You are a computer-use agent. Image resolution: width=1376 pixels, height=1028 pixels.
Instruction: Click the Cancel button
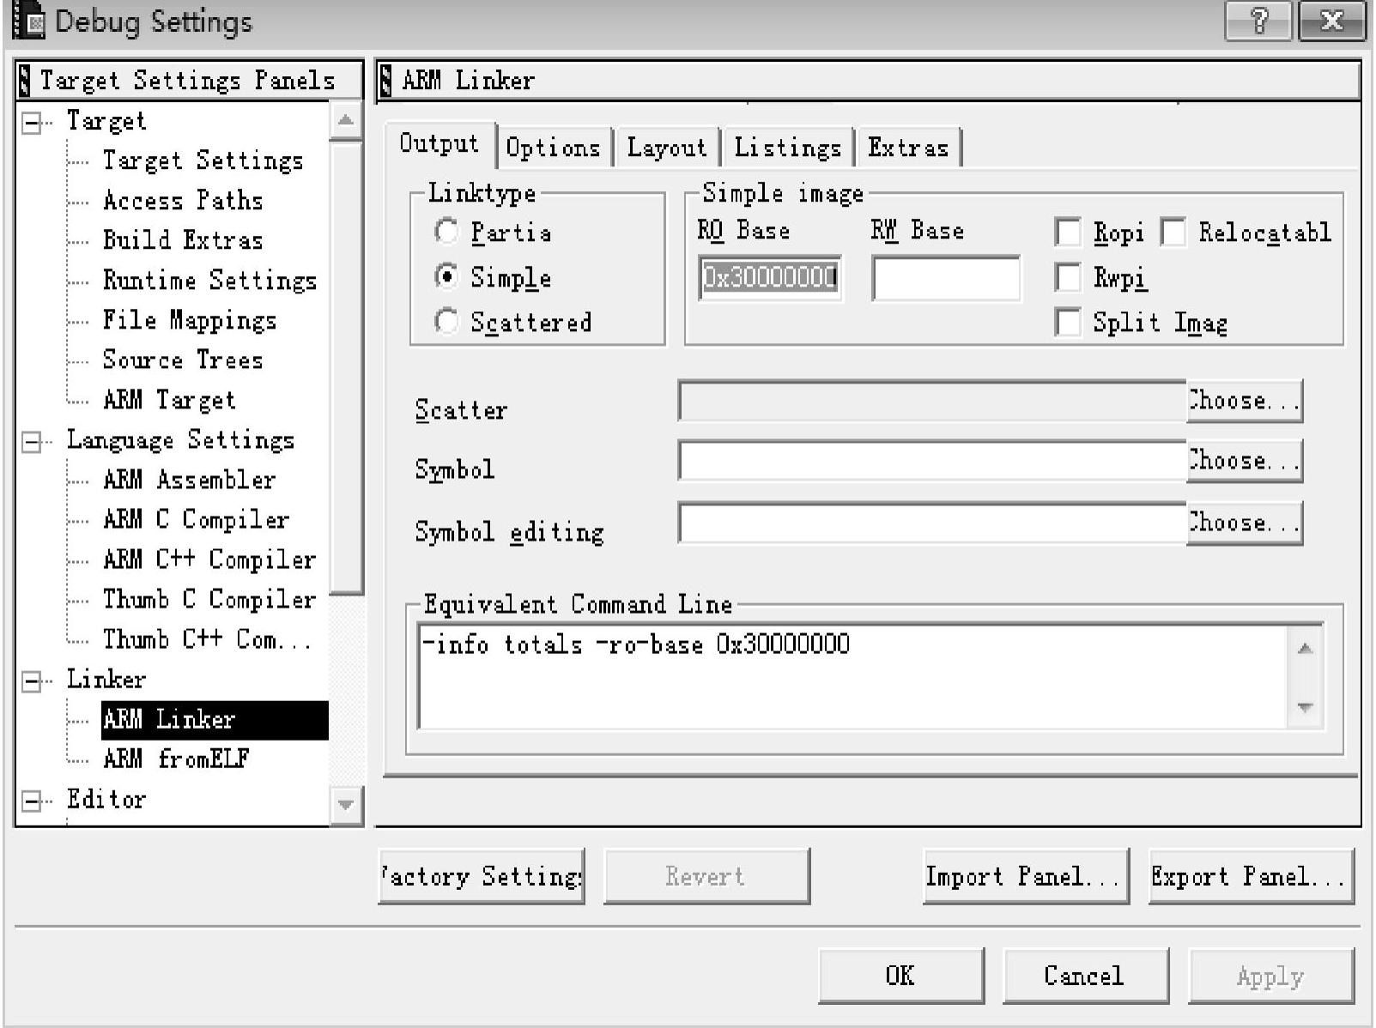click(x=1085, y=976)
